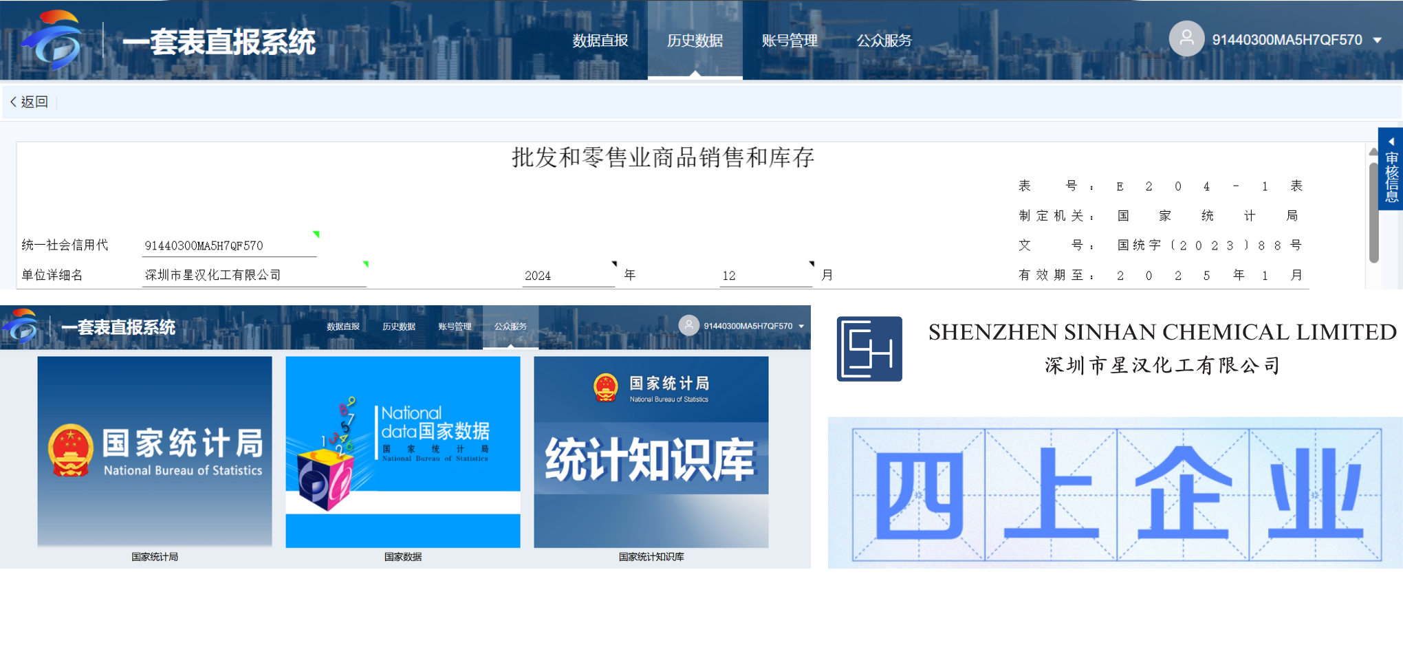
Task: Click the logo in lower small header
Action: [x=20, y=326]
